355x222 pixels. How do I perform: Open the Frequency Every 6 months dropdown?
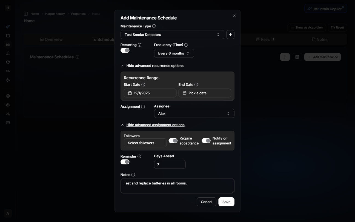(x=174, y=53)
